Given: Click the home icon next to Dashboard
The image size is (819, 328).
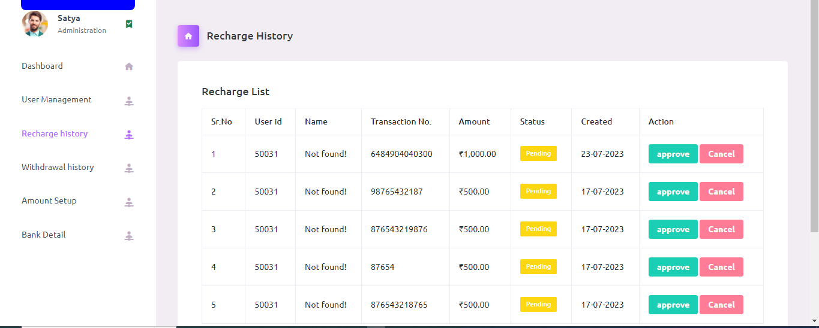Looking at the screenshot, I should click(x=128, y=66).
